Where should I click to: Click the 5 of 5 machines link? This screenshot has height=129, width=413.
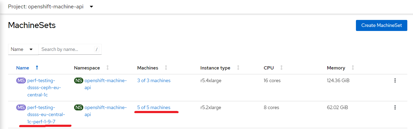[x=154, y=107]
